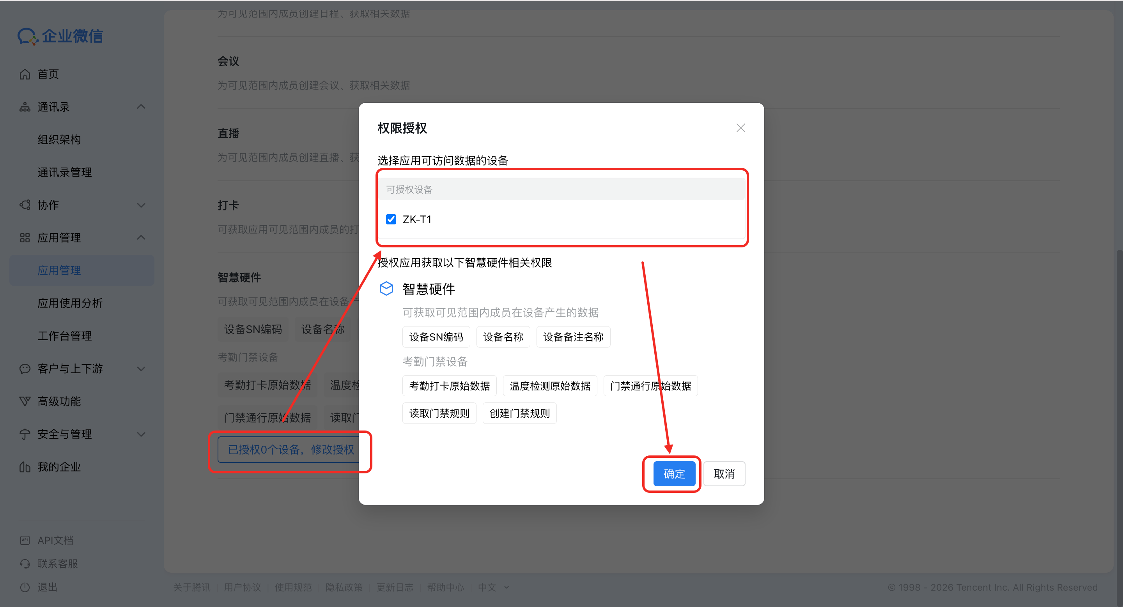Close the 权限授权 dialog with X
Image resolution: width=1123 pixels, height=607 pixels.
740,128
